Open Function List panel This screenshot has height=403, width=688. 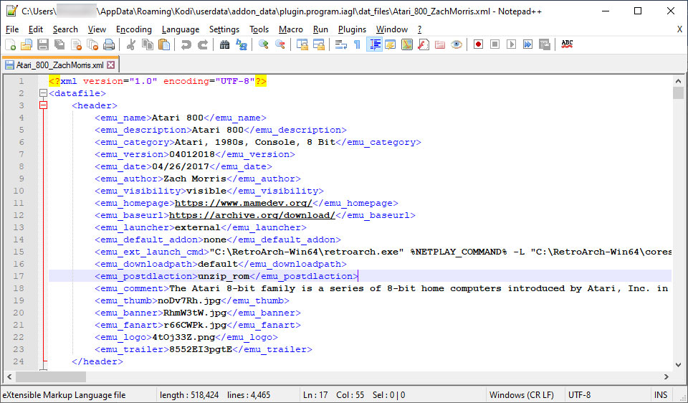point(424,44)
